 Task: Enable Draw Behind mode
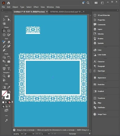[6, 106]
